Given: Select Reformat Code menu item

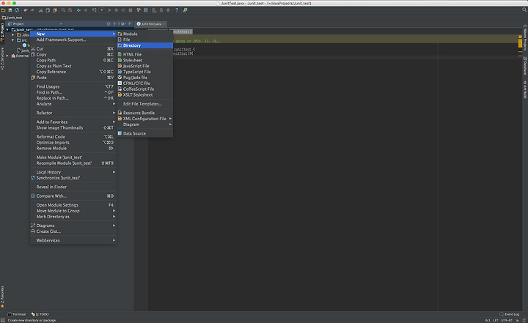Looking at the screenshot, I should 73,137.
